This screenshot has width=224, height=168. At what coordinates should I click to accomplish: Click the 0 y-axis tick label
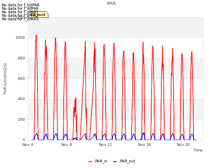[x=24, y=140]
